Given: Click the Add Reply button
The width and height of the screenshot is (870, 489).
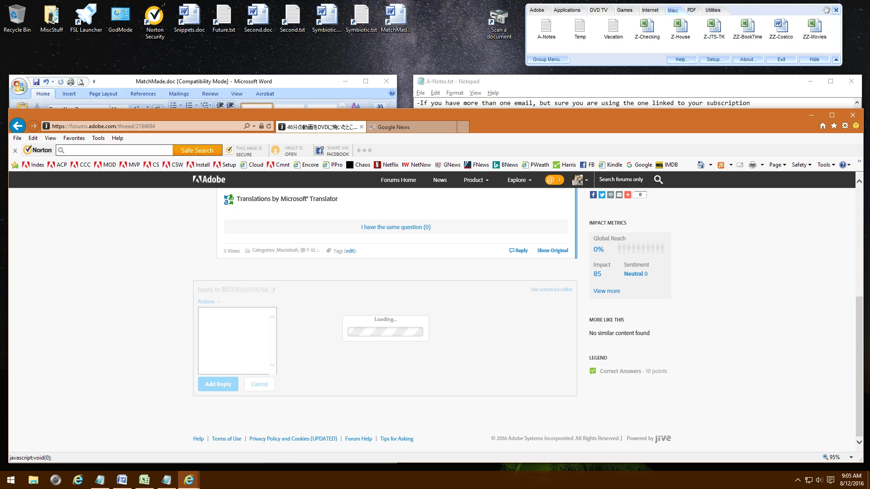Looking at the screenshot, I should 218,384.
